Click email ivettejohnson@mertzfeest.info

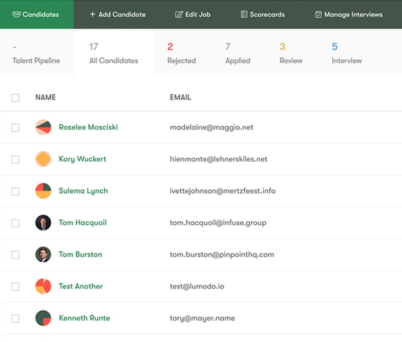pos(223,191)
